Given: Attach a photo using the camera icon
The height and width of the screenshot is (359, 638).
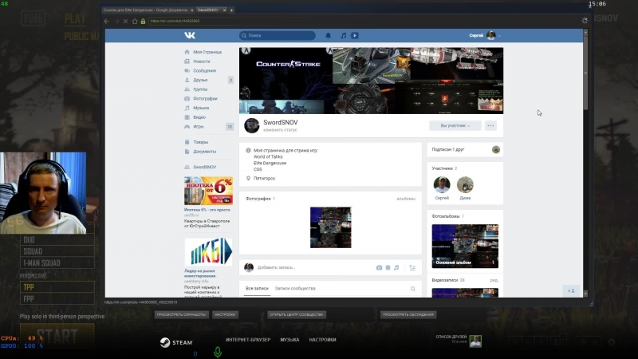Looking at the screenshot, I should [x=379, y=267].
